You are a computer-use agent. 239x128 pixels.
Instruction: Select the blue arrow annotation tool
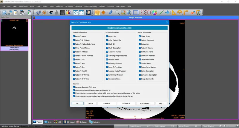point(167,13)
